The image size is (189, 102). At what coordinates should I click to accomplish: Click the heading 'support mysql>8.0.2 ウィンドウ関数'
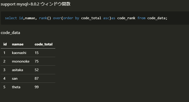(35, 4)
